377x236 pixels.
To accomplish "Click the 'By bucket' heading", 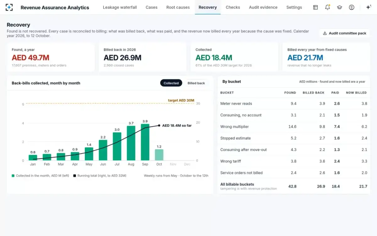I will tap(232, 81).
